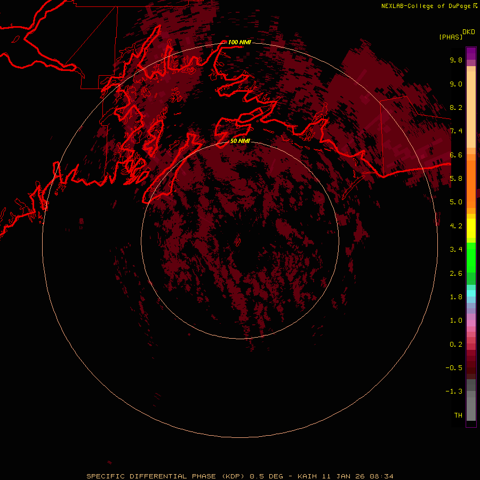Viewport: 480px width, 480px height.
Task: Click the 5.0 value on the scale
Action: [x=456, y=202]
